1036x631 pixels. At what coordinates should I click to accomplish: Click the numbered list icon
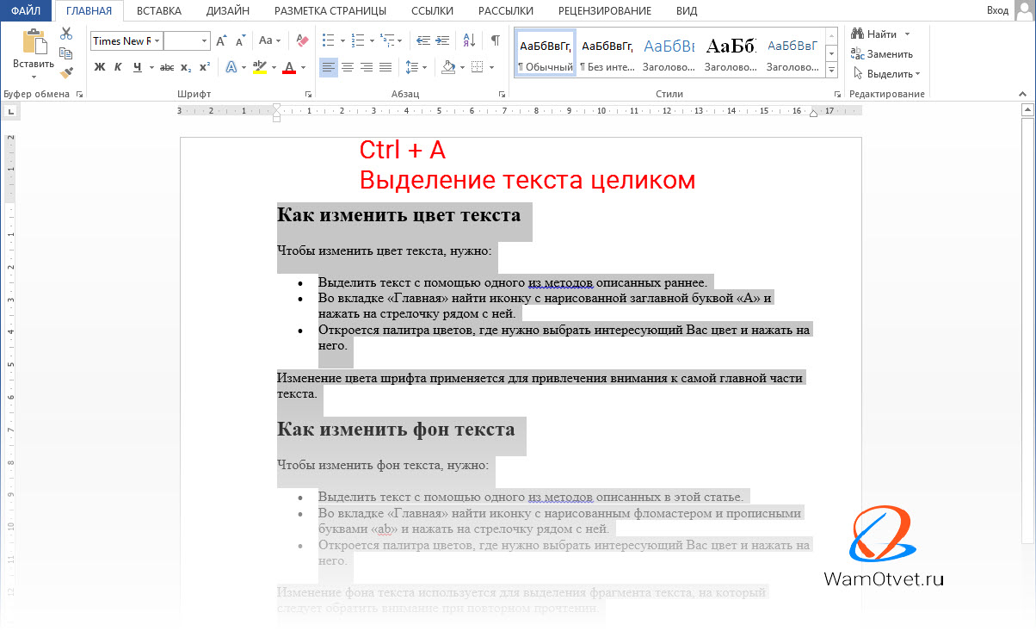[358, 40]
